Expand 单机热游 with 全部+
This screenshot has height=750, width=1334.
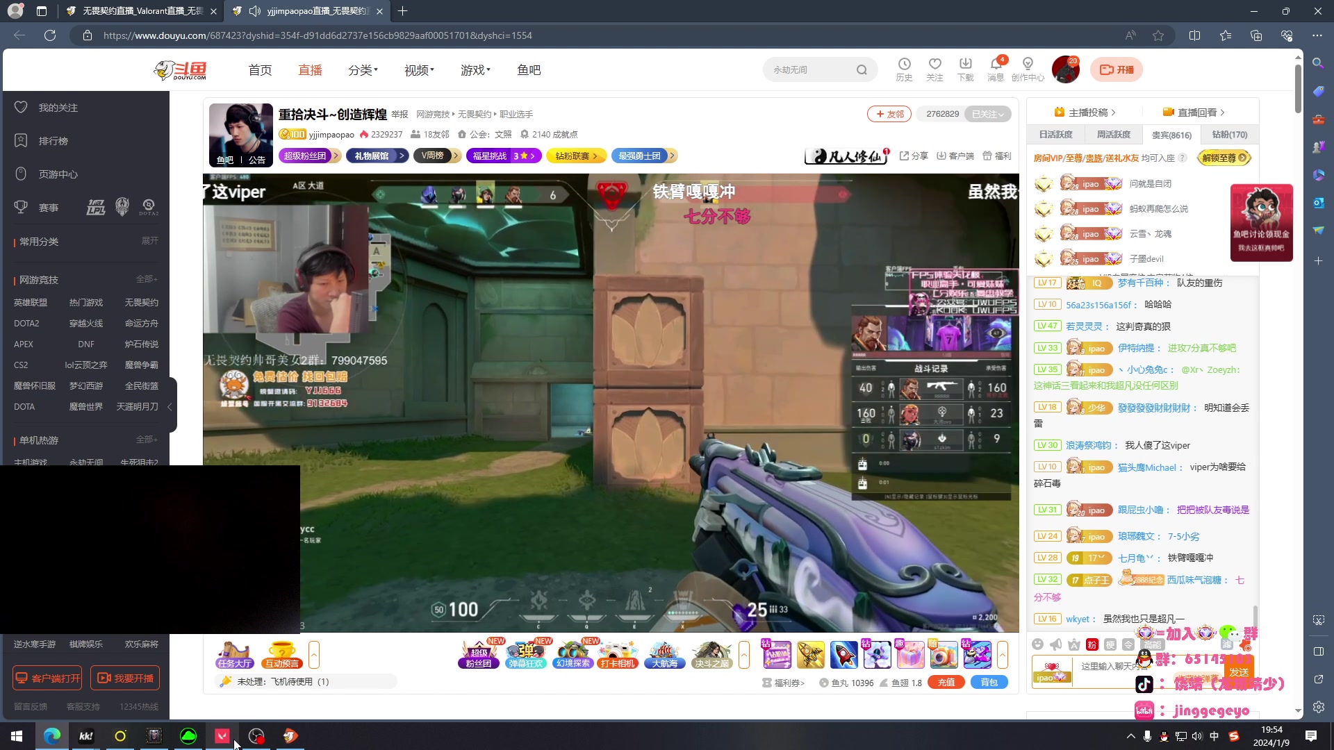click(147, 440)
